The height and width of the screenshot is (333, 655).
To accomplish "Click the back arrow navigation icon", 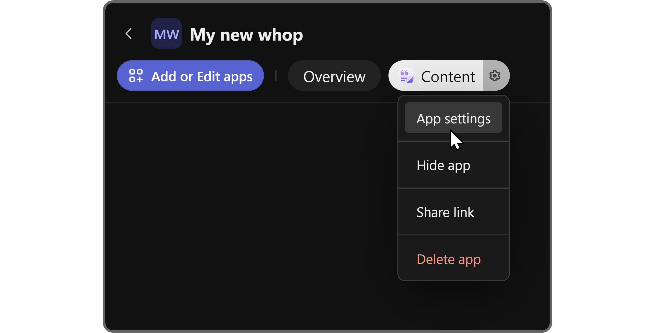I will click(129, 33).
